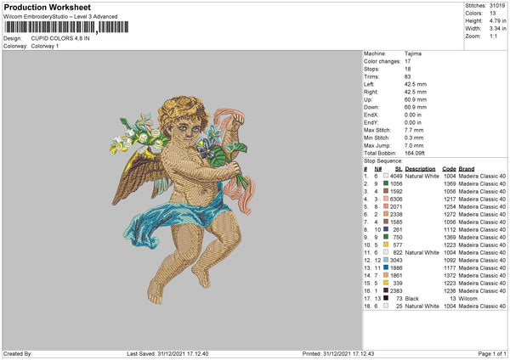
Task: Click the thread code '1236' in stop 16
Action: (x=450, y=290)
